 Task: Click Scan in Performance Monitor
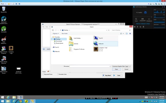[x=136, y=20]
